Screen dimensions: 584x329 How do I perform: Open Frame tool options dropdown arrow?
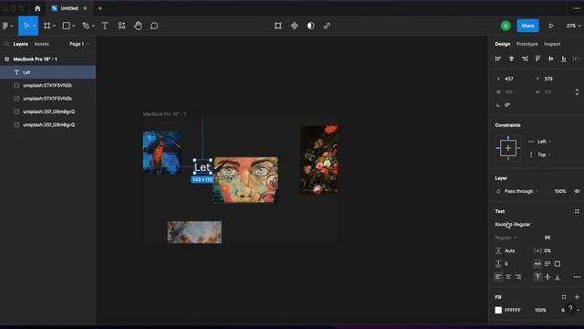[55, 26]
